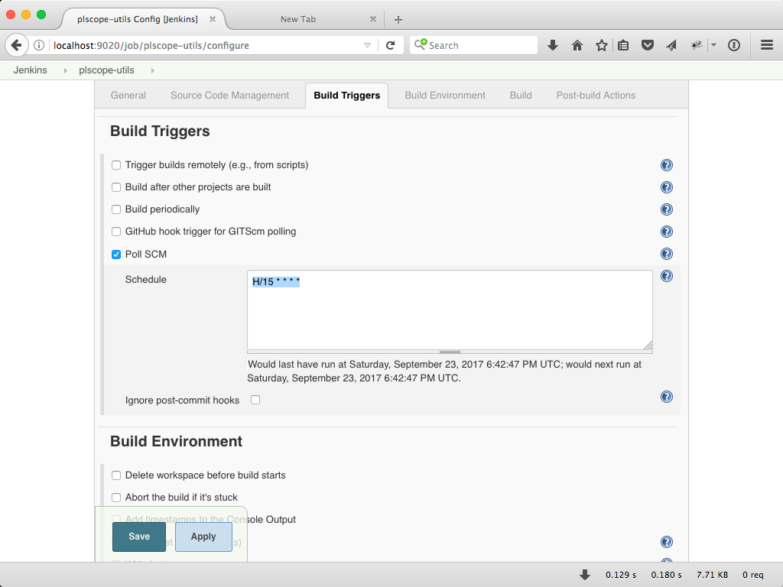
Task: Open the circled info toolbar icon
Action: [733, 45]
